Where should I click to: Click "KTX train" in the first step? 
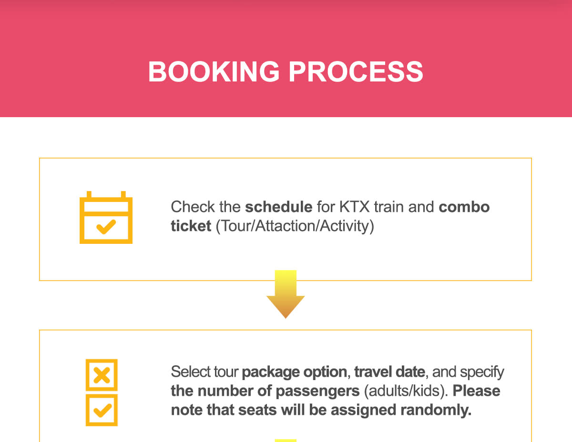pos(371,207)
